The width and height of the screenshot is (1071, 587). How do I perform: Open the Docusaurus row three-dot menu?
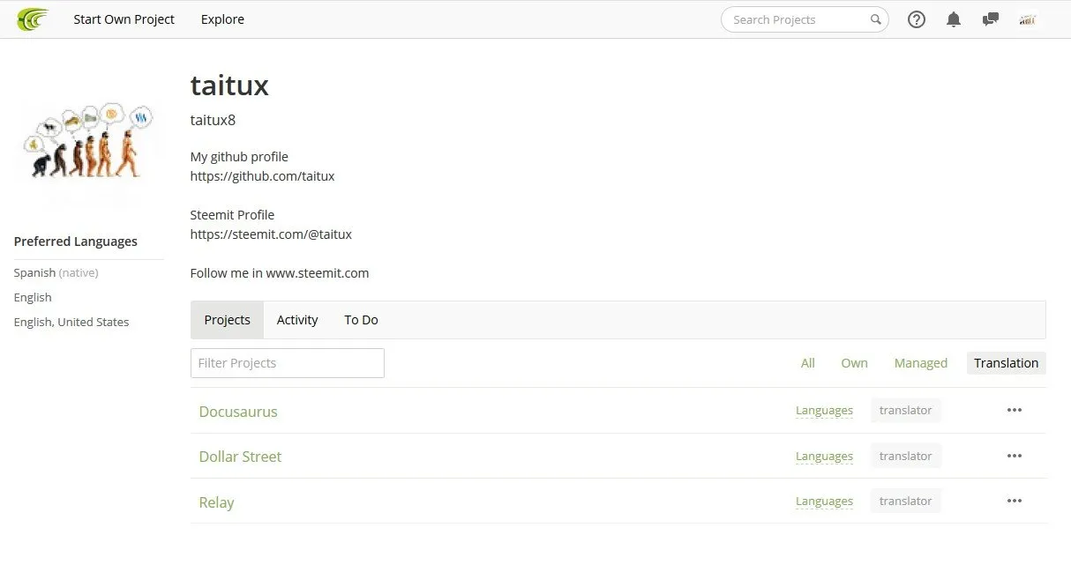1015,410
